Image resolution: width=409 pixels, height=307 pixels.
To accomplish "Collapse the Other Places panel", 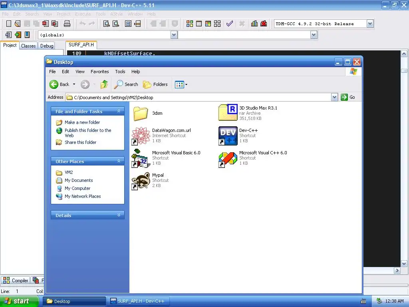I will (x=119, y=161).
